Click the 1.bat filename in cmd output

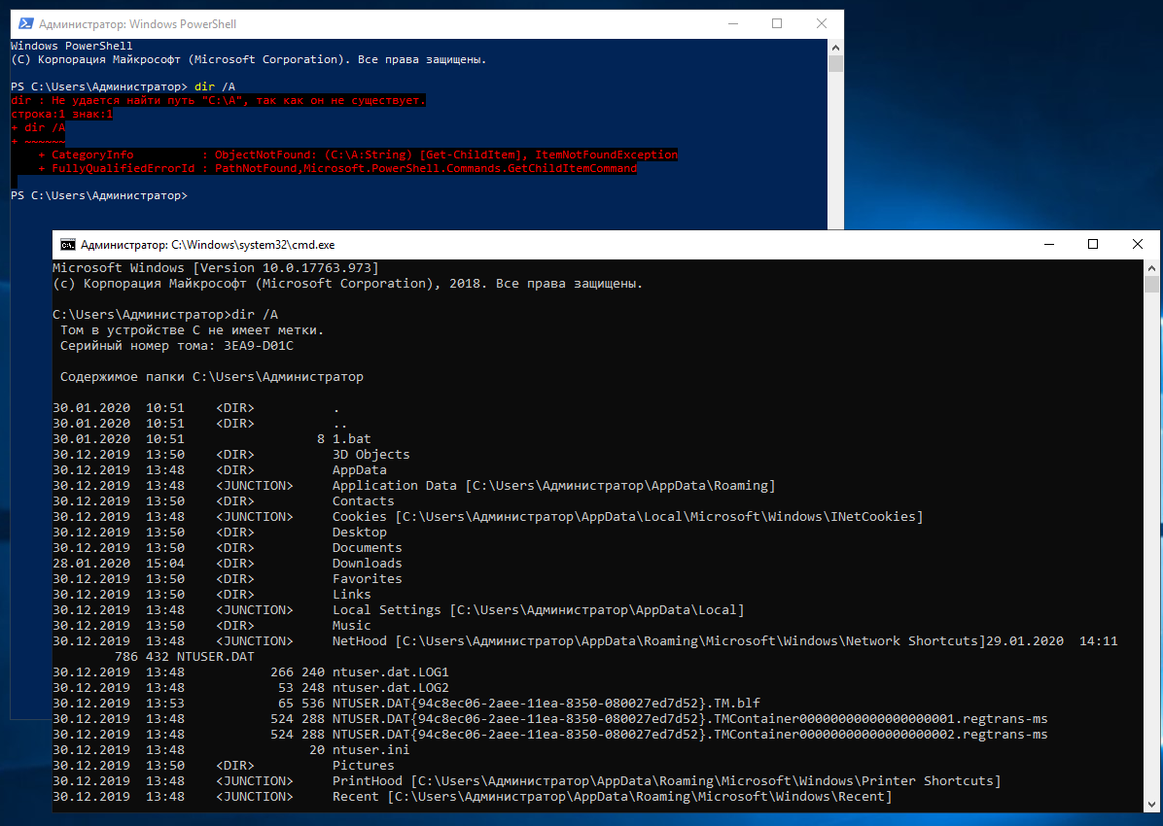pyautogui.click(x=351, y=439)
